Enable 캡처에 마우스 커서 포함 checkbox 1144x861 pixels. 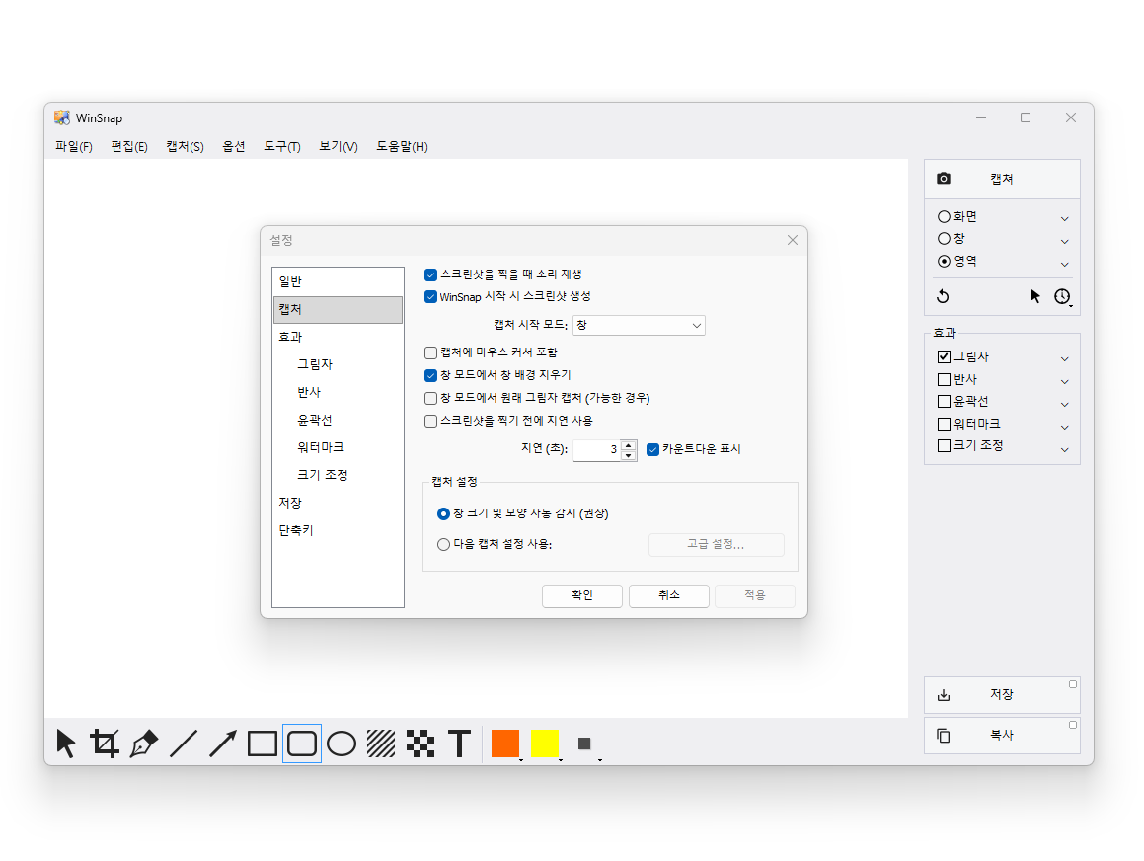(x=430, y=352)
